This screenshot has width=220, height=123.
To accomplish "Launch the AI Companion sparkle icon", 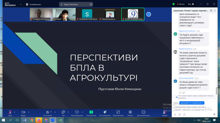I will coord(105,112).
